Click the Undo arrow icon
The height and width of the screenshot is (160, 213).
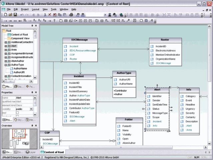[x=22, y=15]
